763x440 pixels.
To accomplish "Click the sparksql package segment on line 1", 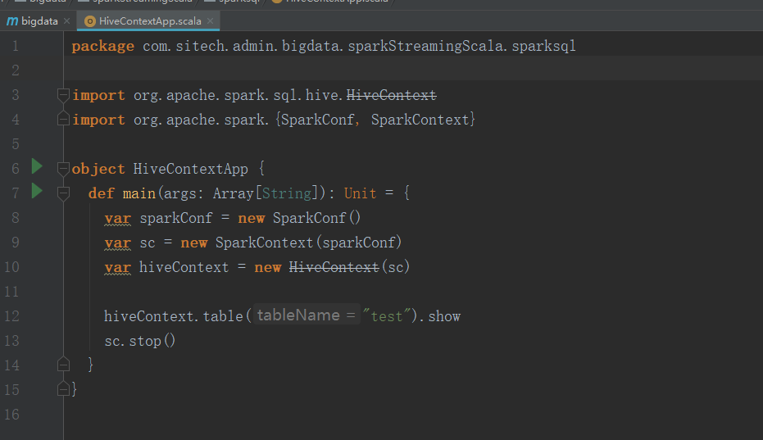I will [543, 46].
